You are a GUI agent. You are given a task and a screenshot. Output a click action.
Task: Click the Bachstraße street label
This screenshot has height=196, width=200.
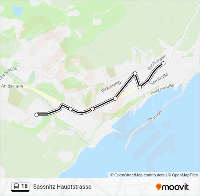click(x=157, y=62)
